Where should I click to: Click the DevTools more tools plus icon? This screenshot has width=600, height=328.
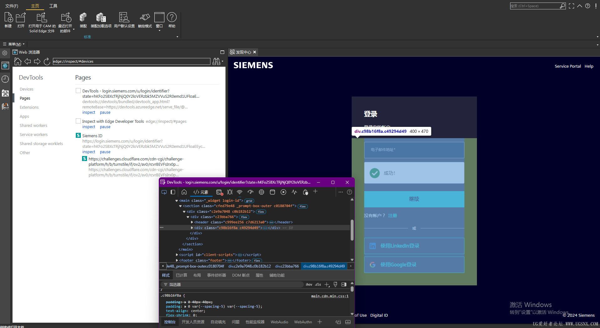315,191
